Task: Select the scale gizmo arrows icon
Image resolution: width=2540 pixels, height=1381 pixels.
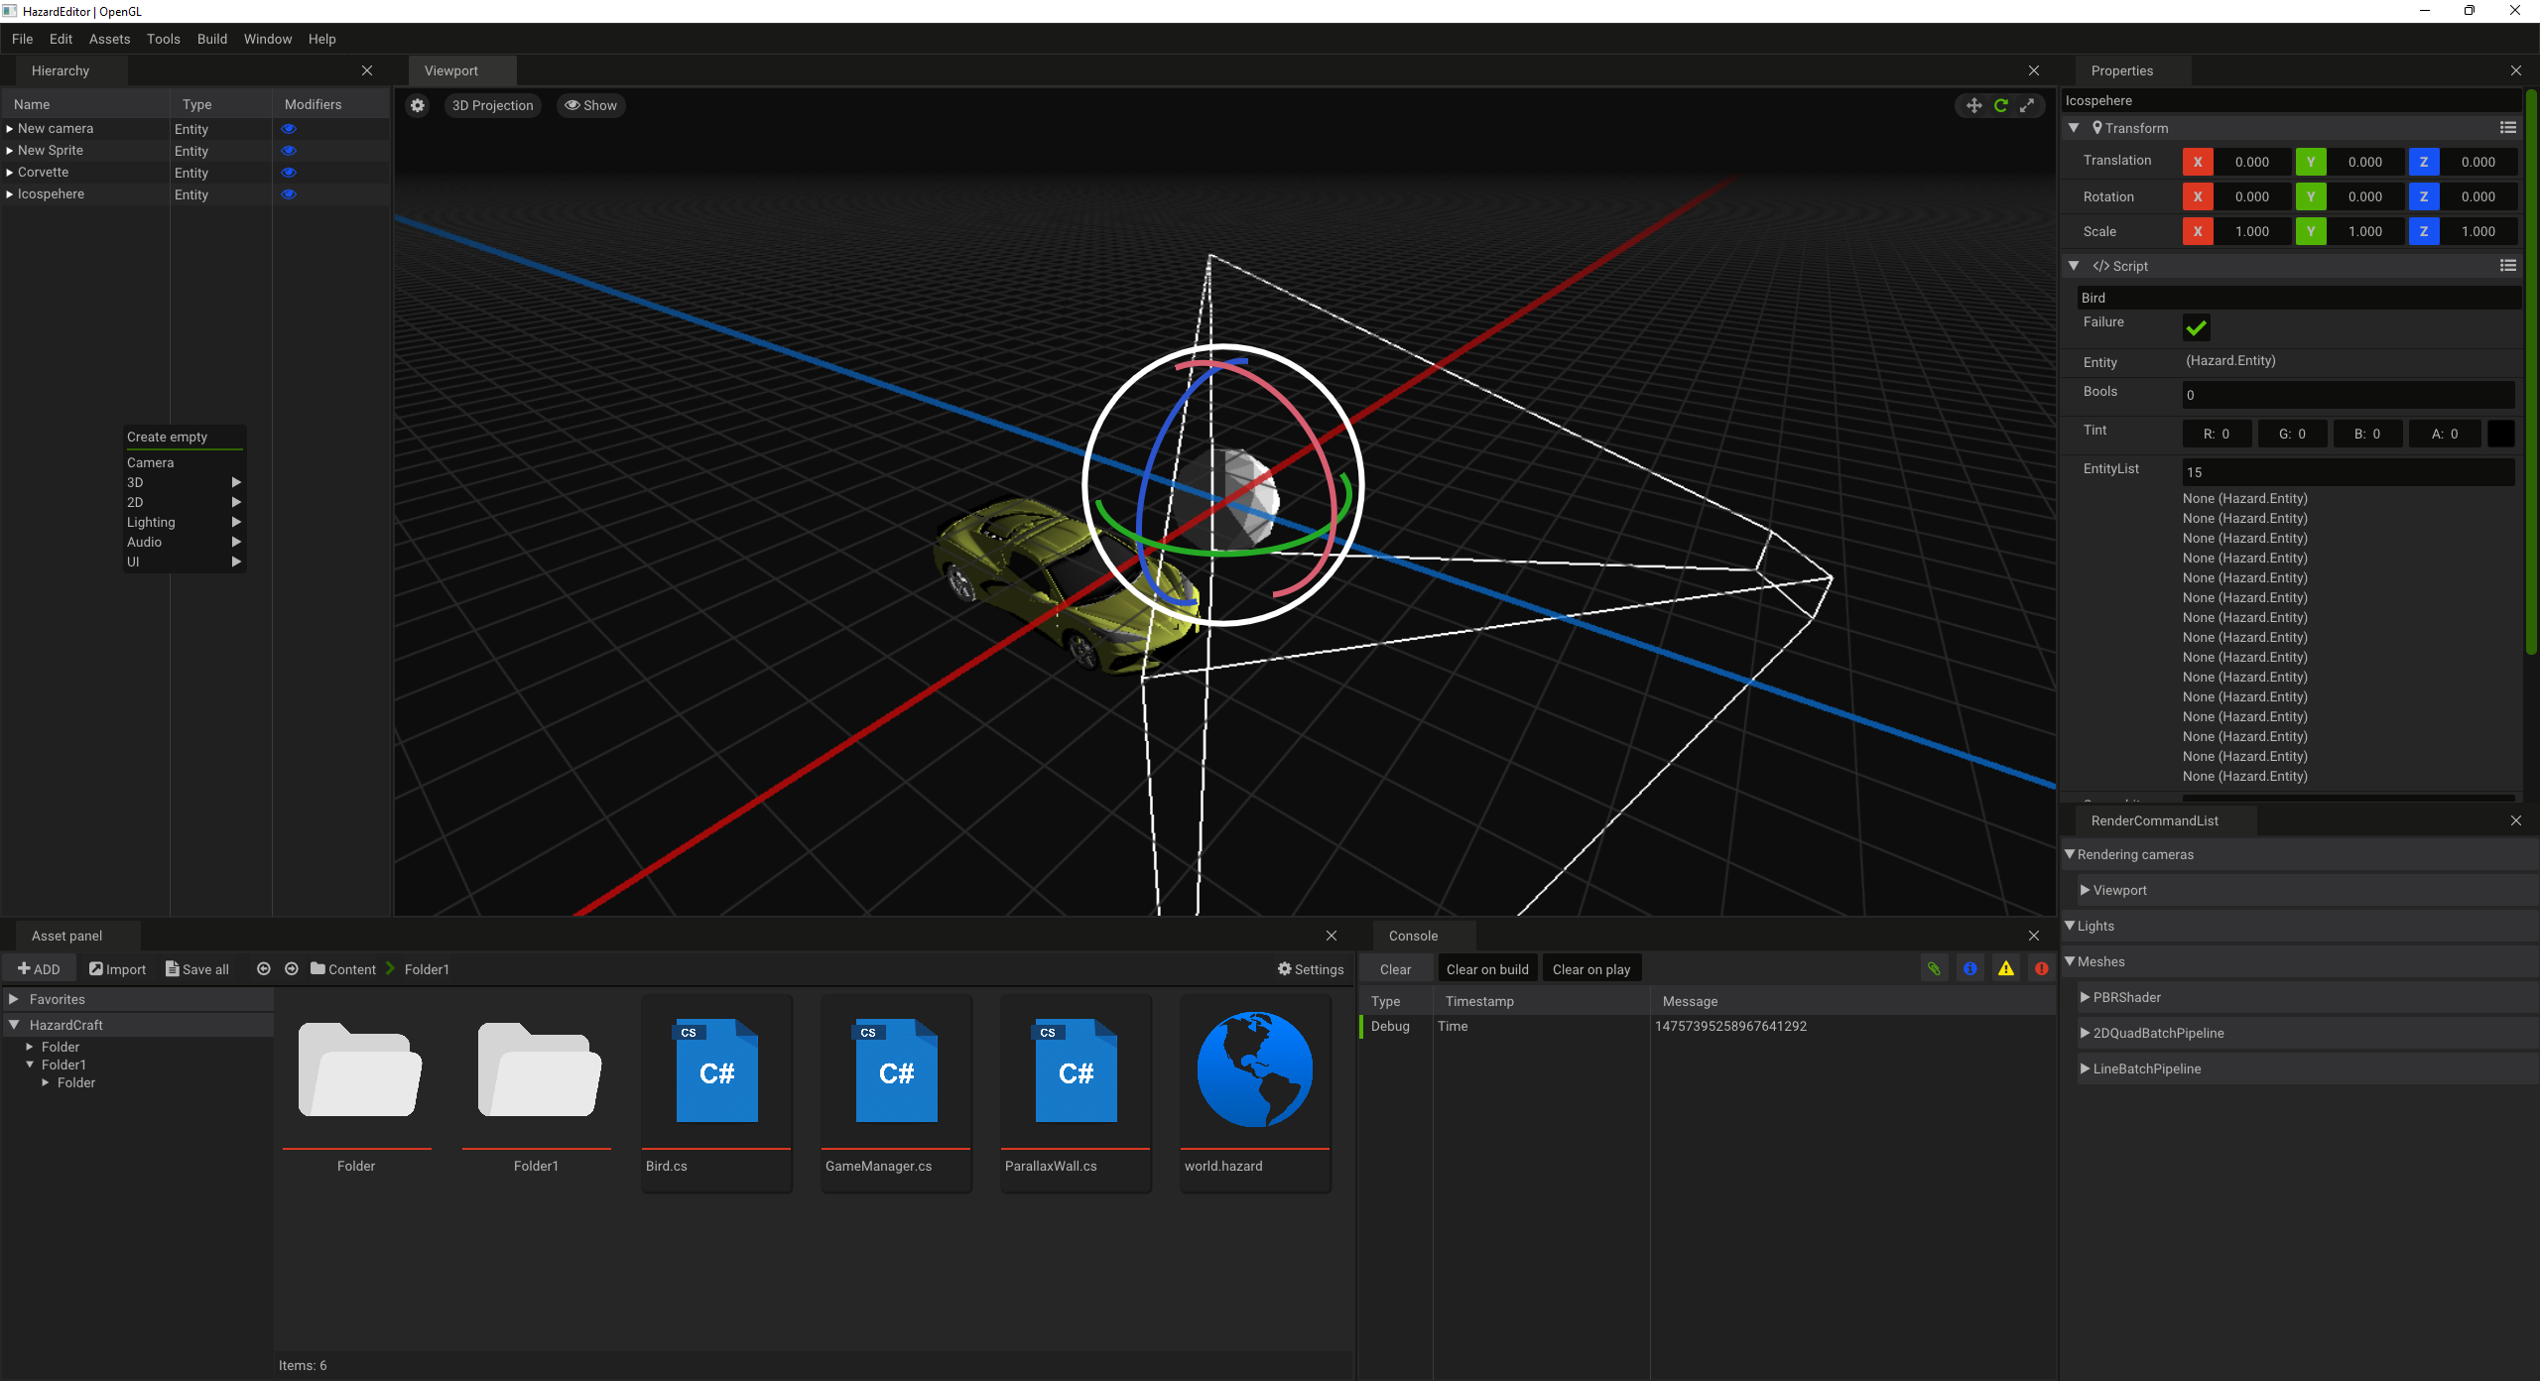Action: [2027, 105]
